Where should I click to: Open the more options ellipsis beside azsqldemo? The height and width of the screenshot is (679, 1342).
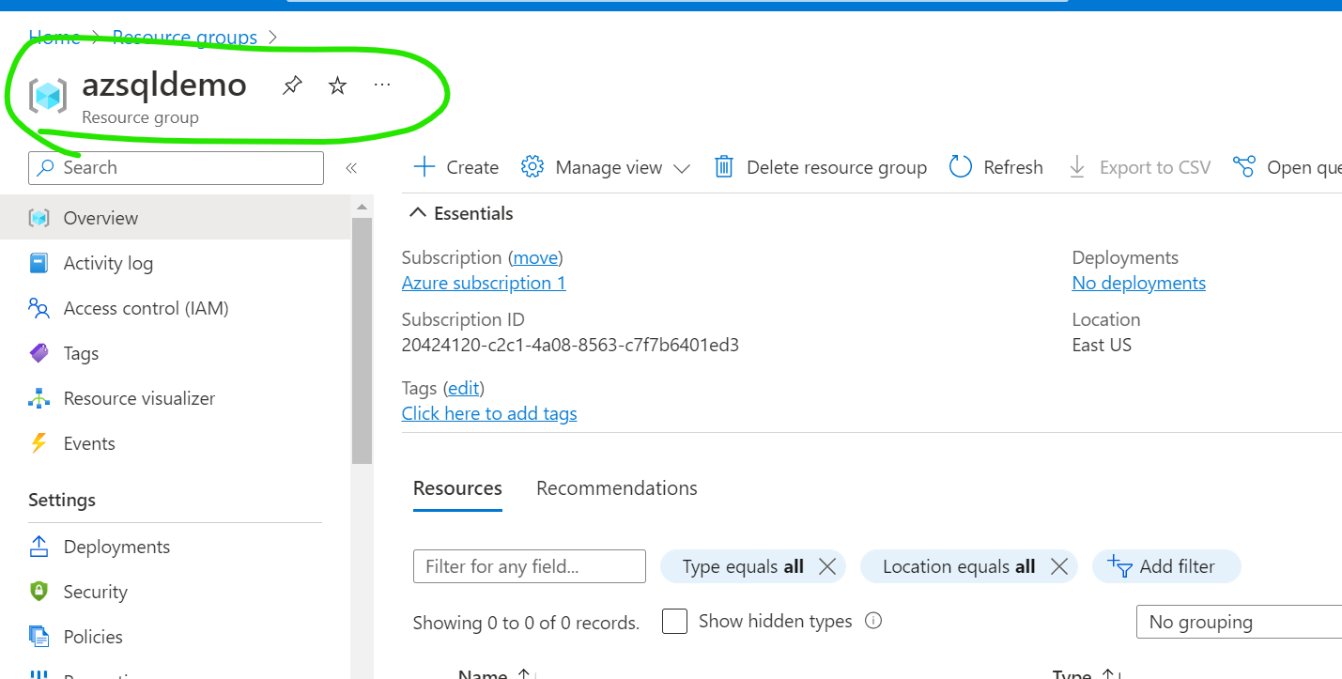[x=381, y=85]
